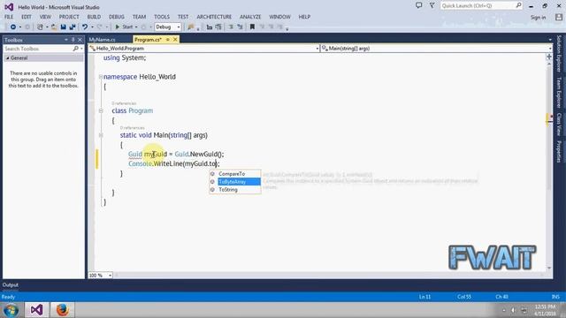Click the Open File folder icon
This screenshot has width=566, height=318.
coord(54,27)
